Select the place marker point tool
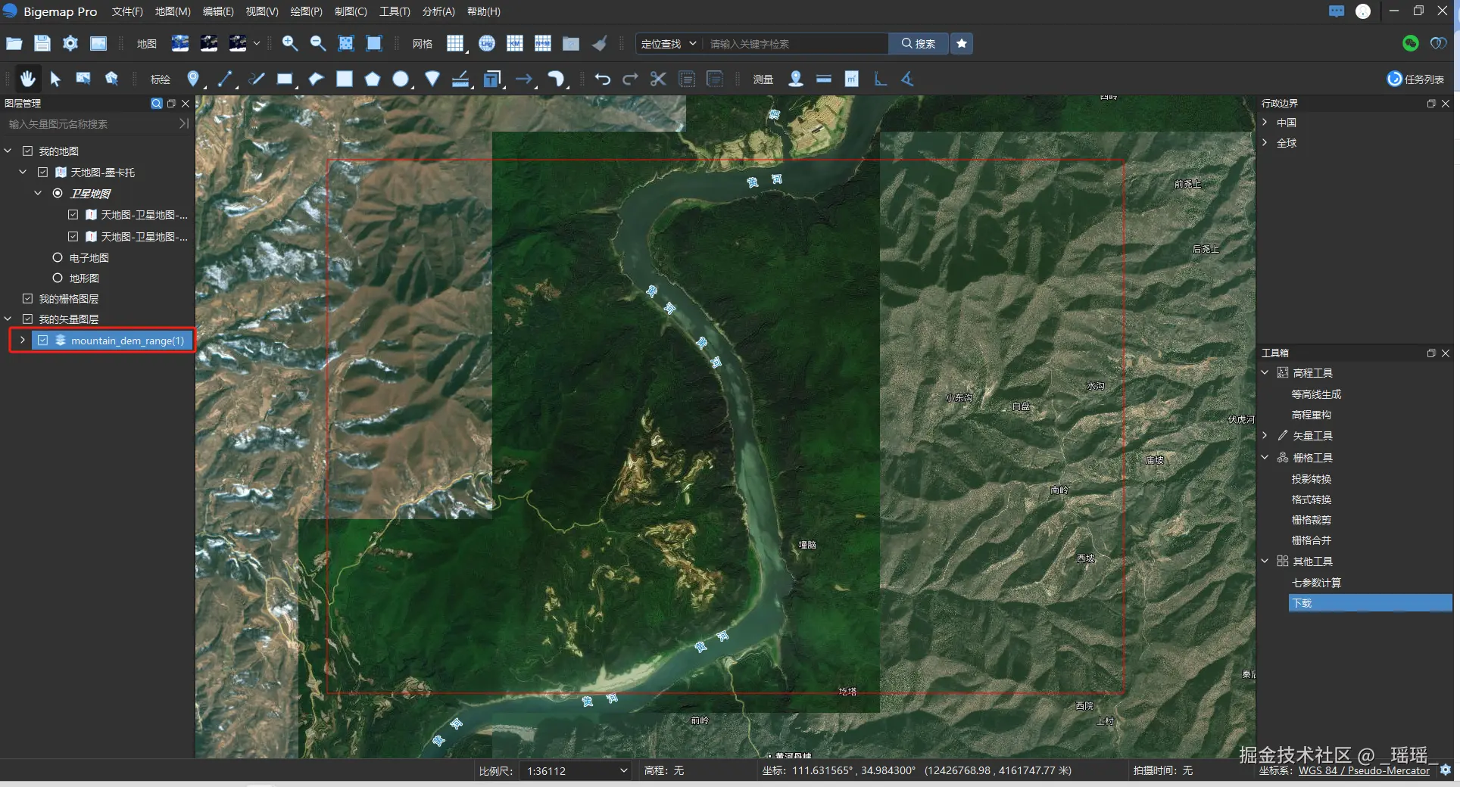The height and width of the screenshot is (787, 1460). [x=193, y=79]
